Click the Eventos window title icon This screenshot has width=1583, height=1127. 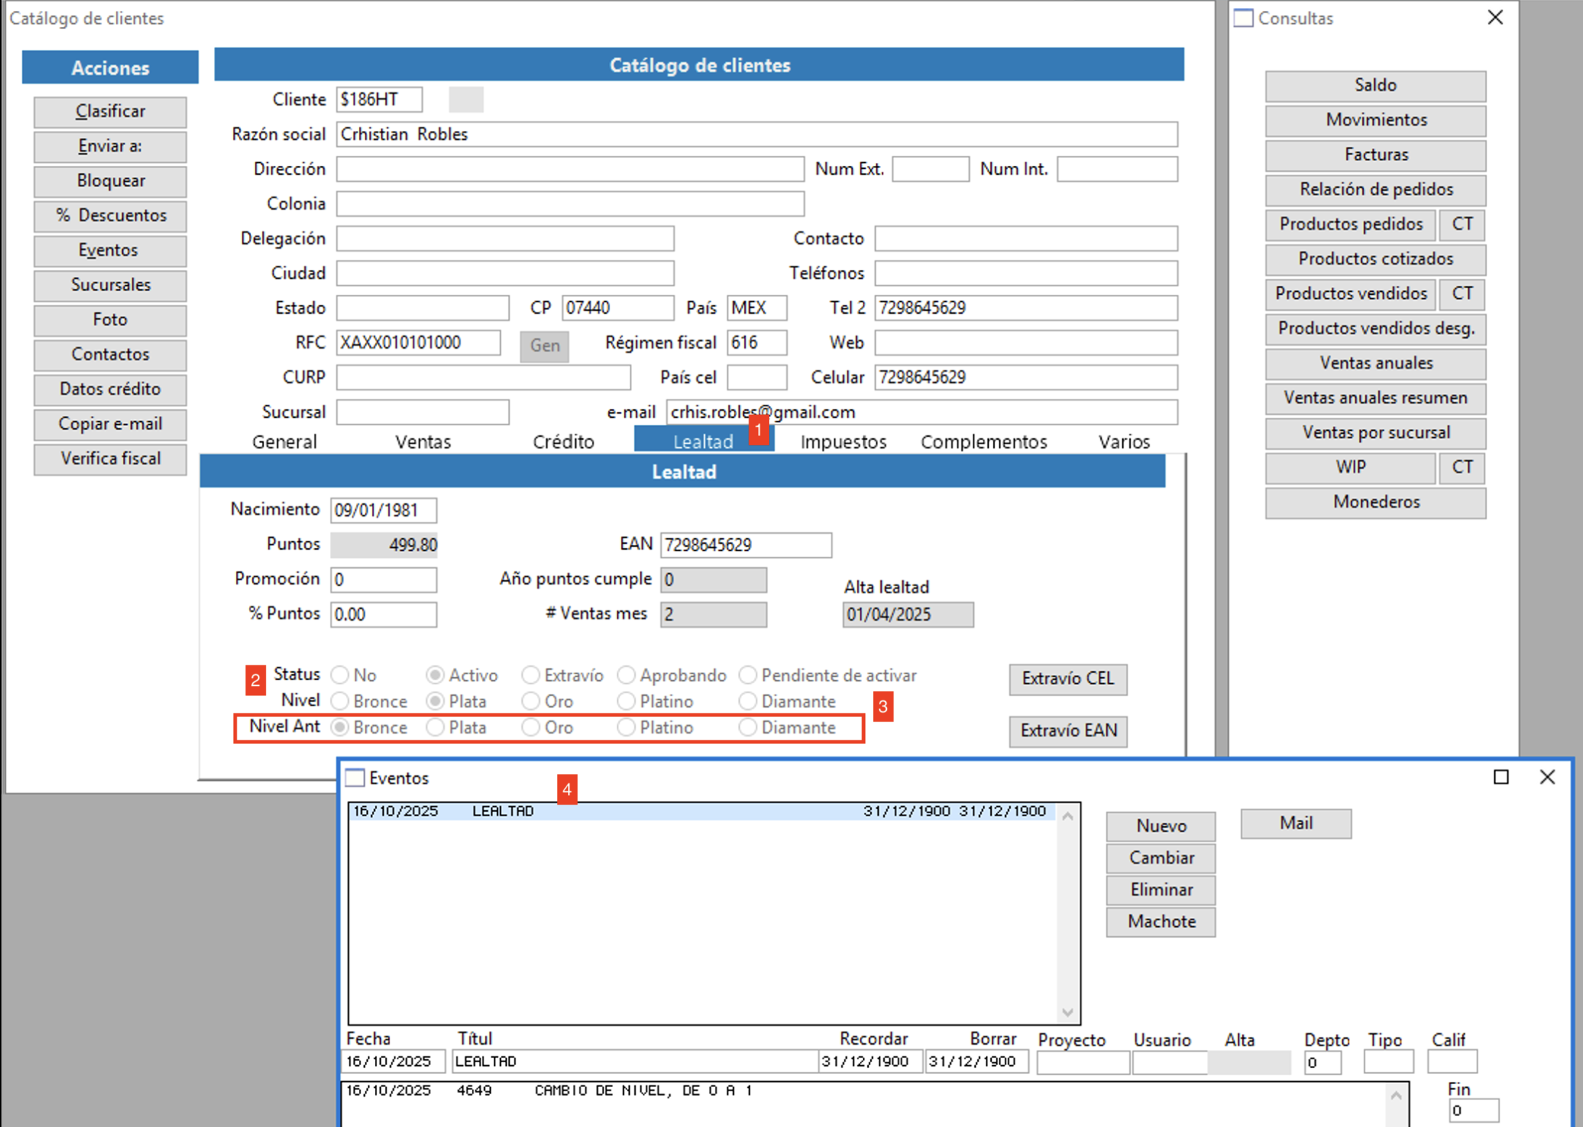click(355, 778)
